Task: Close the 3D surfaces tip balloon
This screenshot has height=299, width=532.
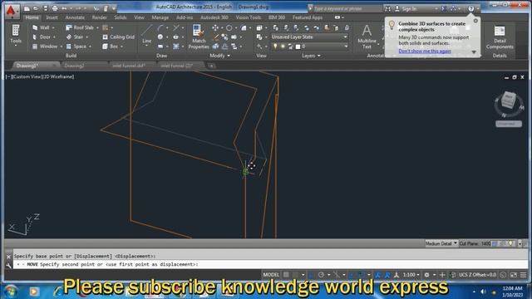Action: pos(475,21)
